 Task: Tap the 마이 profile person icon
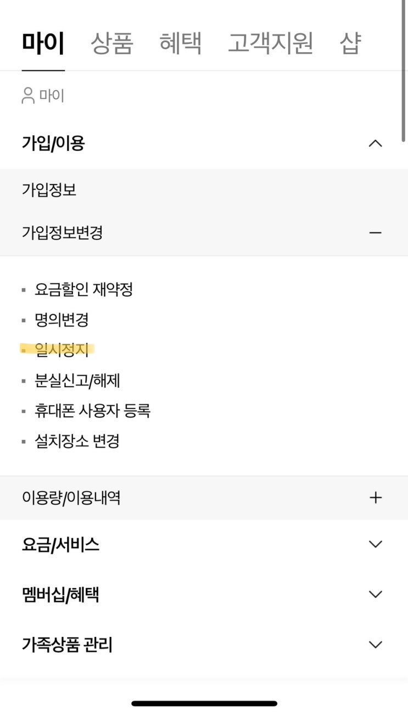click(x=27, y=96)
